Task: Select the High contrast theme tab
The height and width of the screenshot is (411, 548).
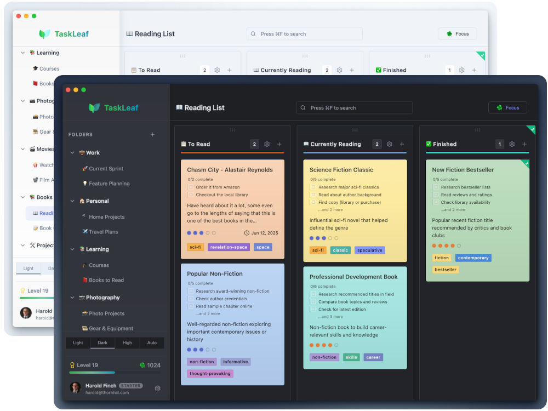Action: (x=127, y=343)
